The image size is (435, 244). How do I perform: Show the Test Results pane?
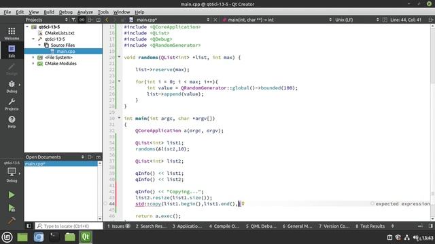[370, 226]
